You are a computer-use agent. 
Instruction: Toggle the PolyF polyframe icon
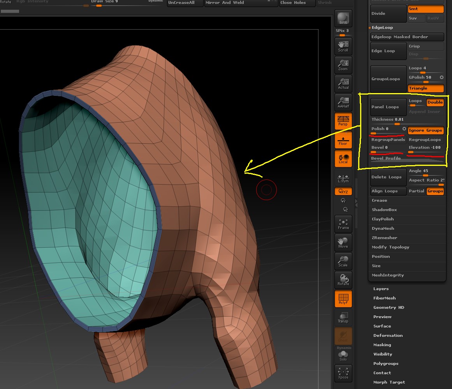coord(343,299)
